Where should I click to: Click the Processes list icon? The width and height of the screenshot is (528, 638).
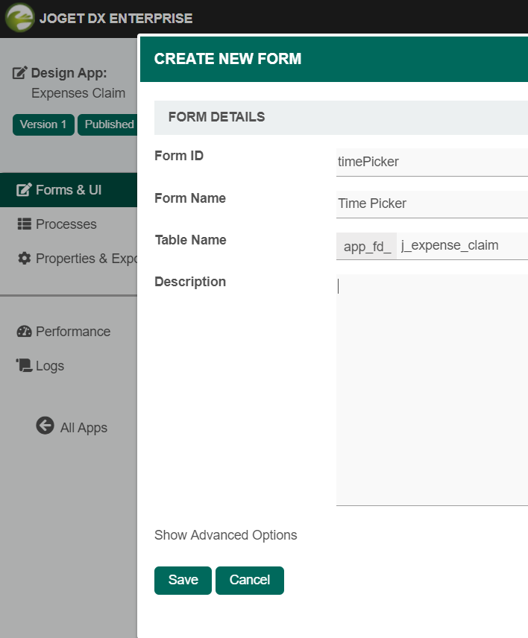25,224
